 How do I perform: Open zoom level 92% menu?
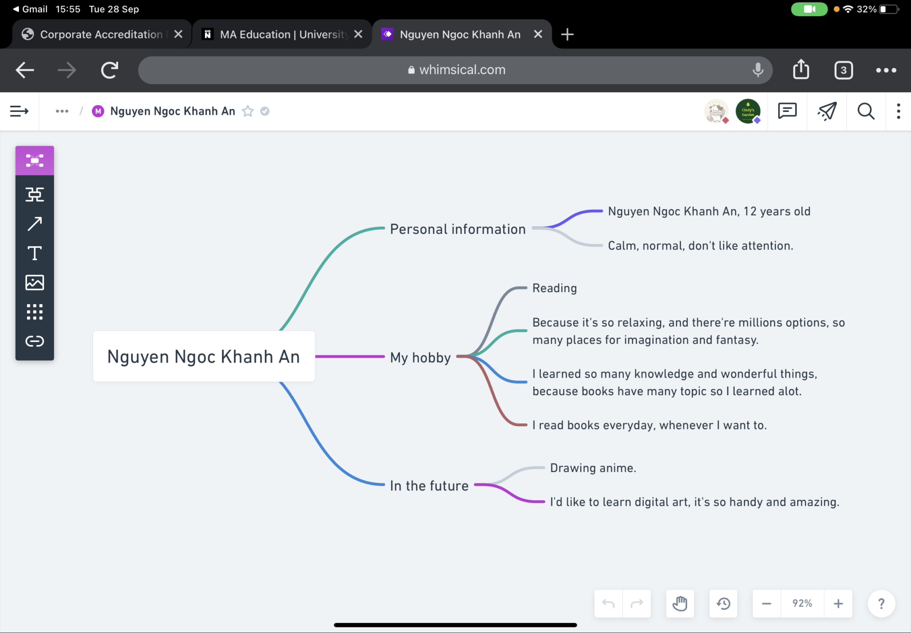(x=802, y=604)
